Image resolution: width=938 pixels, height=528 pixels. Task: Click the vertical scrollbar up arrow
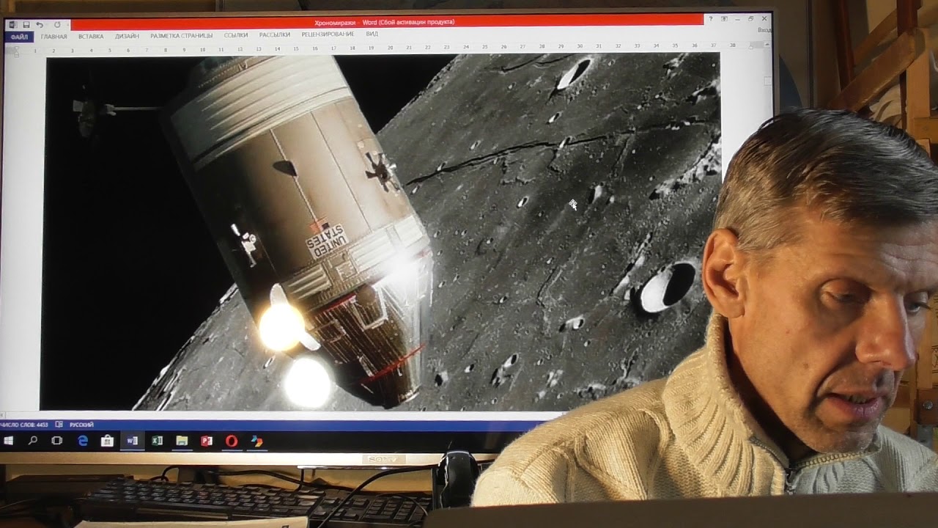767,45
